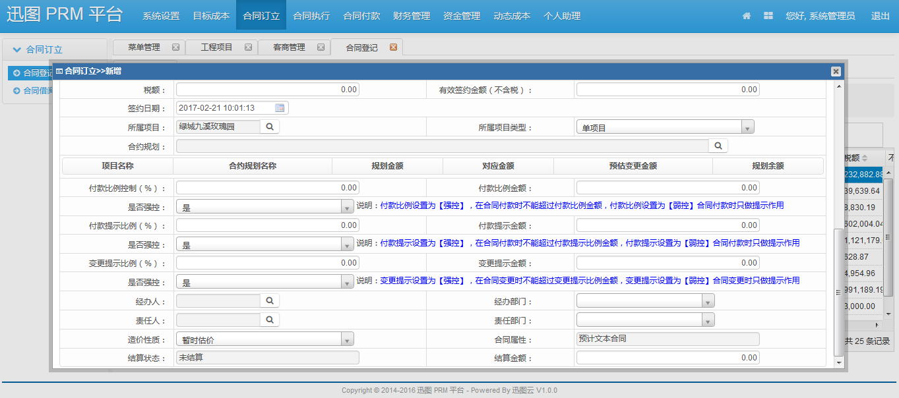
Task: Click 付款比例控制（%） input field
Action: (x=268, y=188)
